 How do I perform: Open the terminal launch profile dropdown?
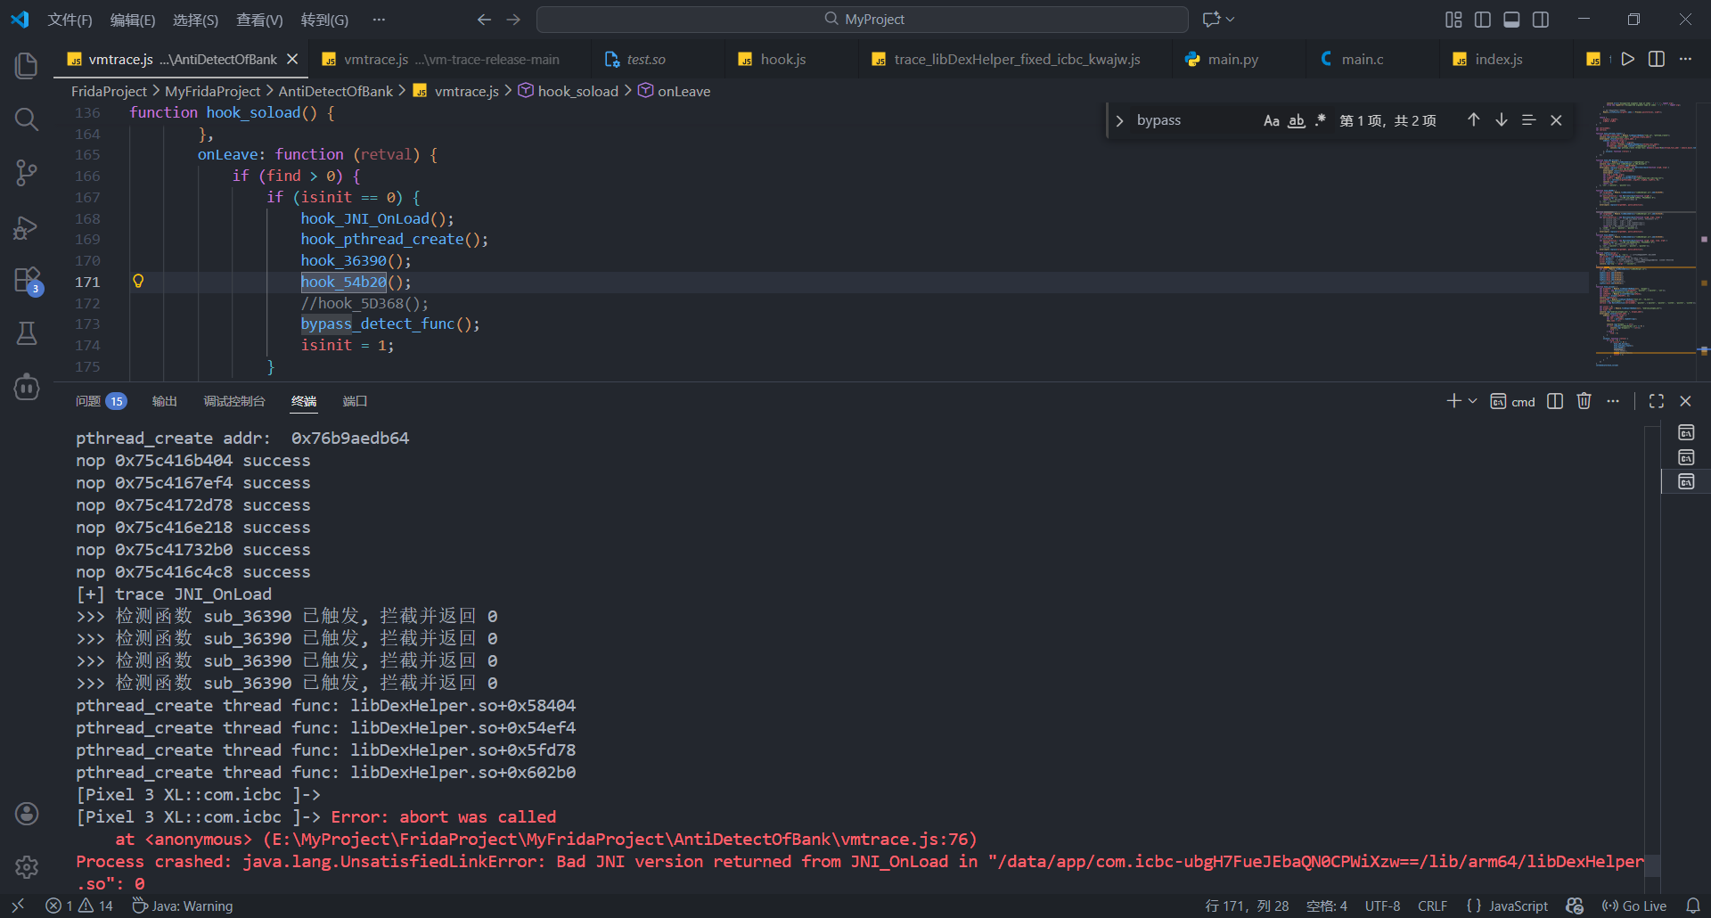click(1472, 401)
